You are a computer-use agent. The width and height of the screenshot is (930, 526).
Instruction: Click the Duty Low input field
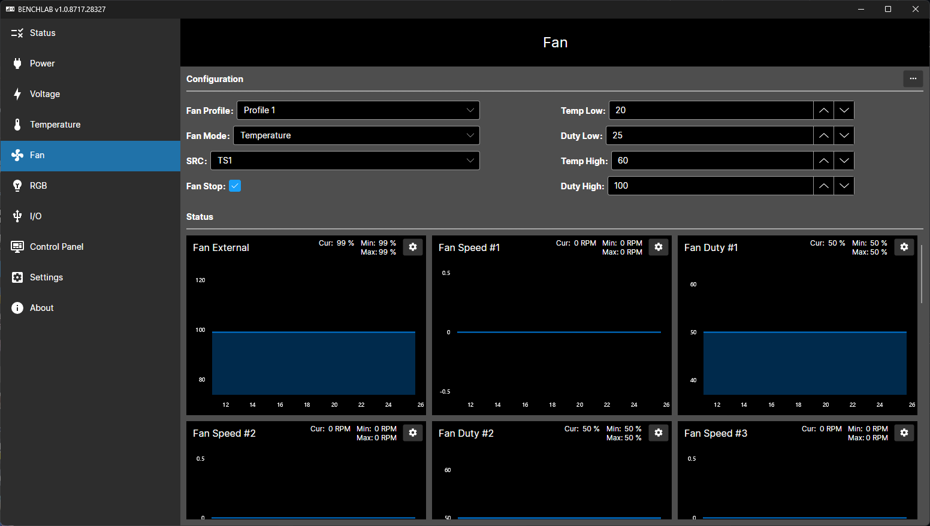click(709, 135)
